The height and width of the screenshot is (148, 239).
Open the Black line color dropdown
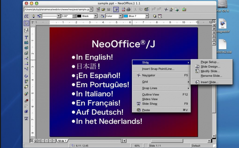(96, 16)
